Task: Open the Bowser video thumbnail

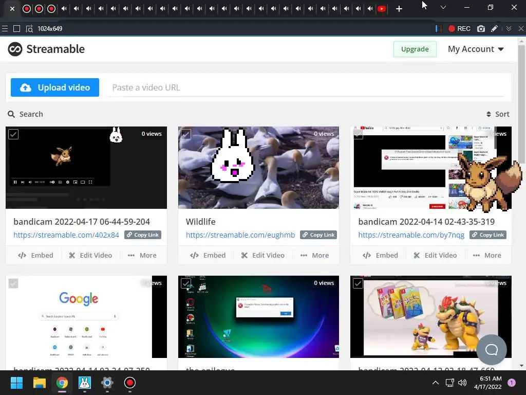Action: click(431, 317)
